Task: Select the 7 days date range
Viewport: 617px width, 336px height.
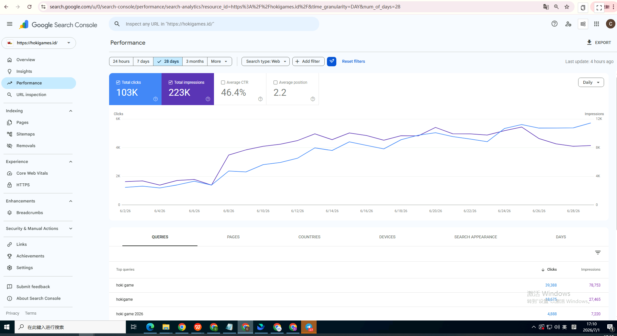Action: point(143,61)
